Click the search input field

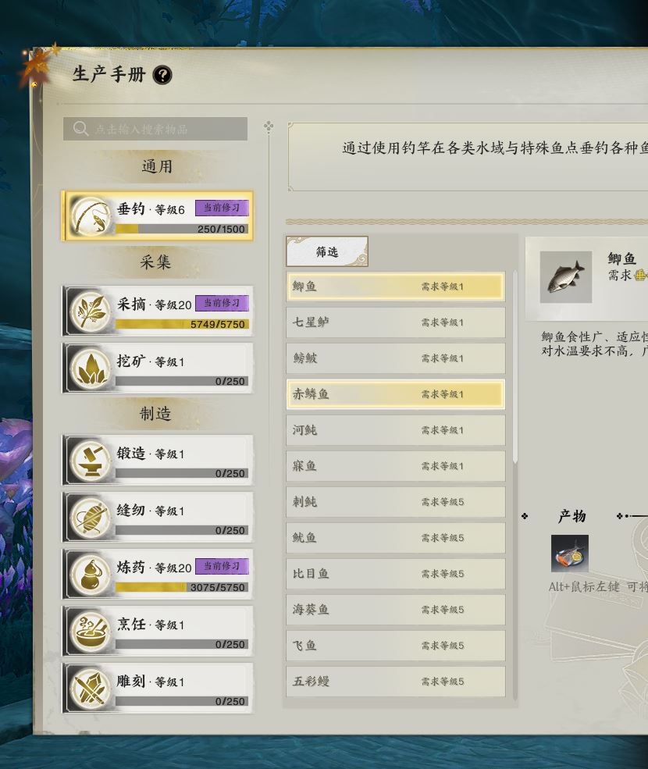coord(155,129)
